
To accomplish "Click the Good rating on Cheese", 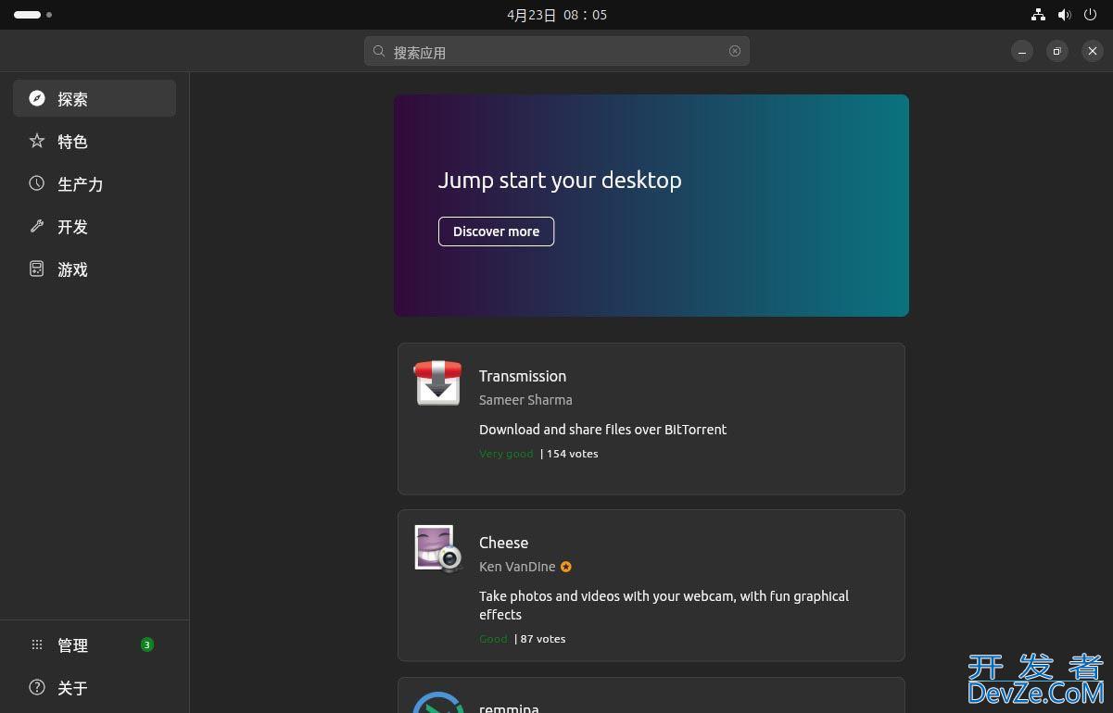I will 493,639.
